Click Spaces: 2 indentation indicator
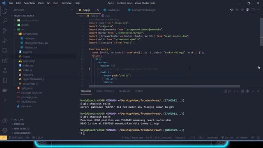Screen dimensions: 263x148 point(180,137)
